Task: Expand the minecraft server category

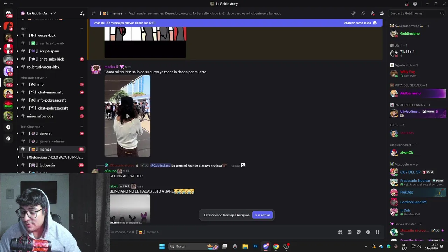Action: [x=34, y=78]
